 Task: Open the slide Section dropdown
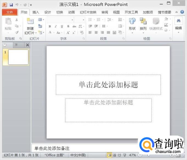pos(41,32)
